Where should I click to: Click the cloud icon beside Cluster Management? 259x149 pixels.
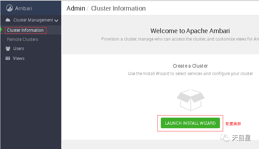(8, 20)
